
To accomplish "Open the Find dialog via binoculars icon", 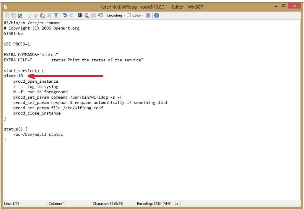I will 79,15.
